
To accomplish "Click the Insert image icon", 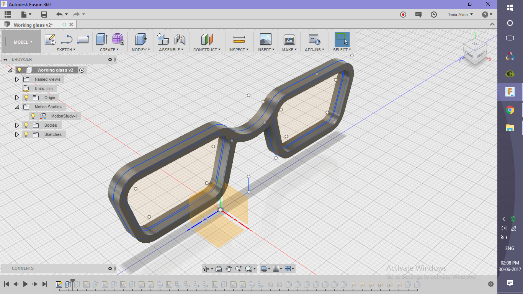I will [265, 39].
